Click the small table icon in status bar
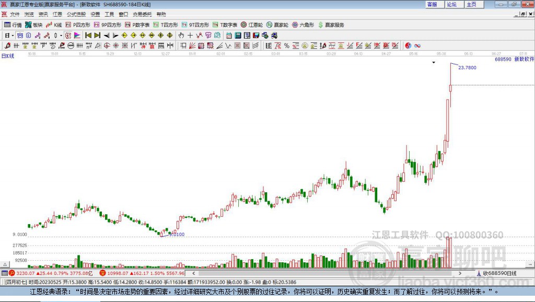 point(4,273)
